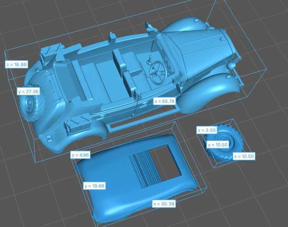This screenshot has height=227, width=288.
Task: Click the z = 3.50 dimension label
Action: [207, 130]
